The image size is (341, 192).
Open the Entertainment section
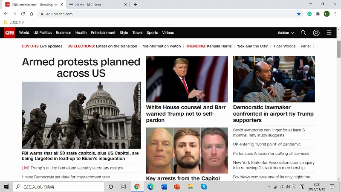click(x=103, y=33)
